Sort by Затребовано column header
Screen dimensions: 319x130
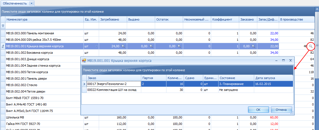pos(113,19)
